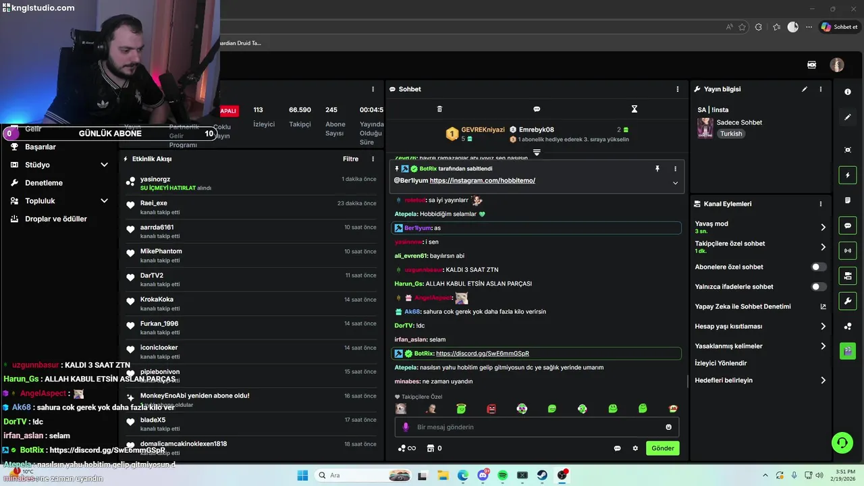Click the speech bubble icon in chat toolbar
Image resolution: width=864 pixels, height=486 pixels.
[537, 109]
